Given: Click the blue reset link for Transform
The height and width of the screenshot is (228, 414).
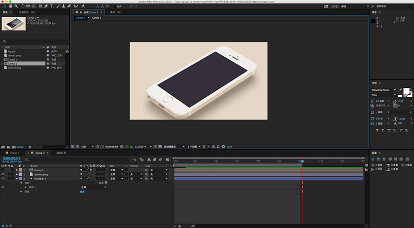Looking at the screenshot, I should (x=82, y=192).
